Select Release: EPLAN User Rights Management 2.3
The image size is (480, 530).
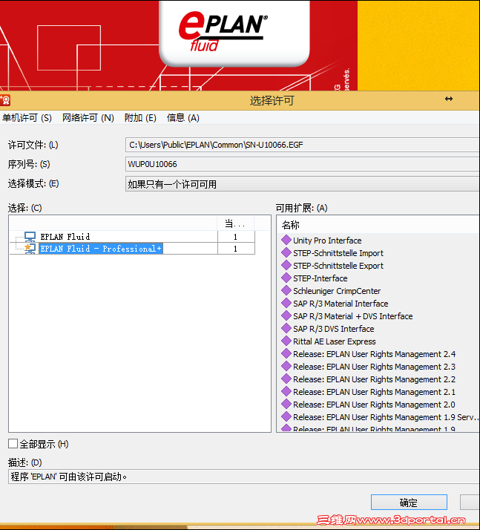tap(374, 367)
